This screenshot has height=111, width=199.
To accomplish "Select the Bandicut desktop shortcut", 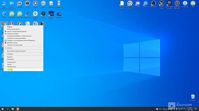I will click(x=146, y=4).
